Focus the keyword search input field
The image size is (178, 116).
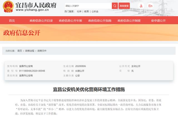88,6
